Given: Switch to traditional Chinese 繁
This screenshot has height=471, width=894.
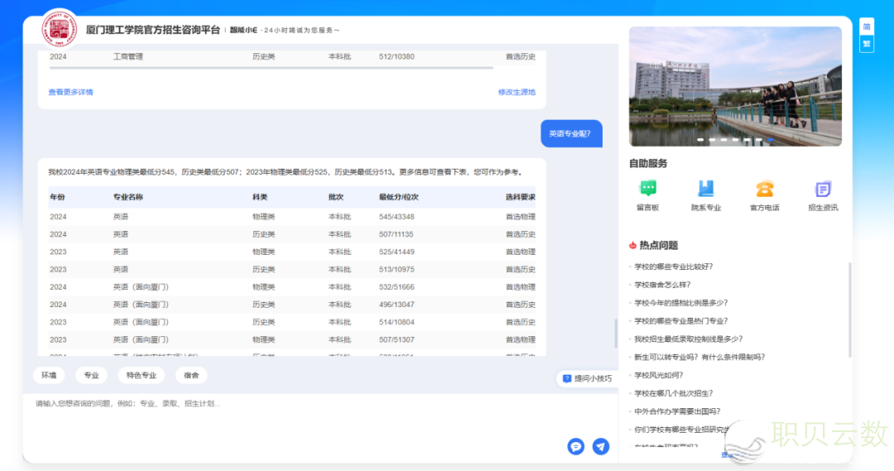Looking at the screenshot, I should click(x=867, y=44).
